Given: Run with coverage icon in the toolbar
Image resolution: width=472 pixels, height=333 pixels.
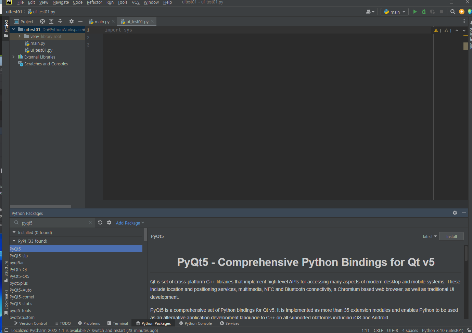Looking at the screenshot, I should click(x=433, y=12).
